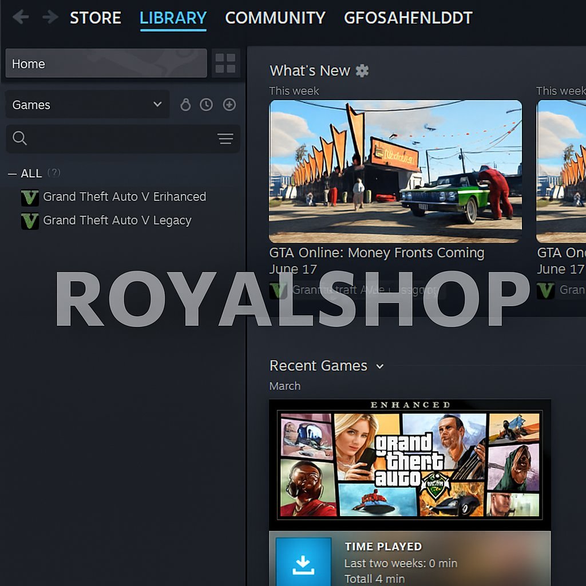Click the TIME PLAYED label
Image resolution: width=586 pixels, height=586 pixels.
click(x=383, y=547)
